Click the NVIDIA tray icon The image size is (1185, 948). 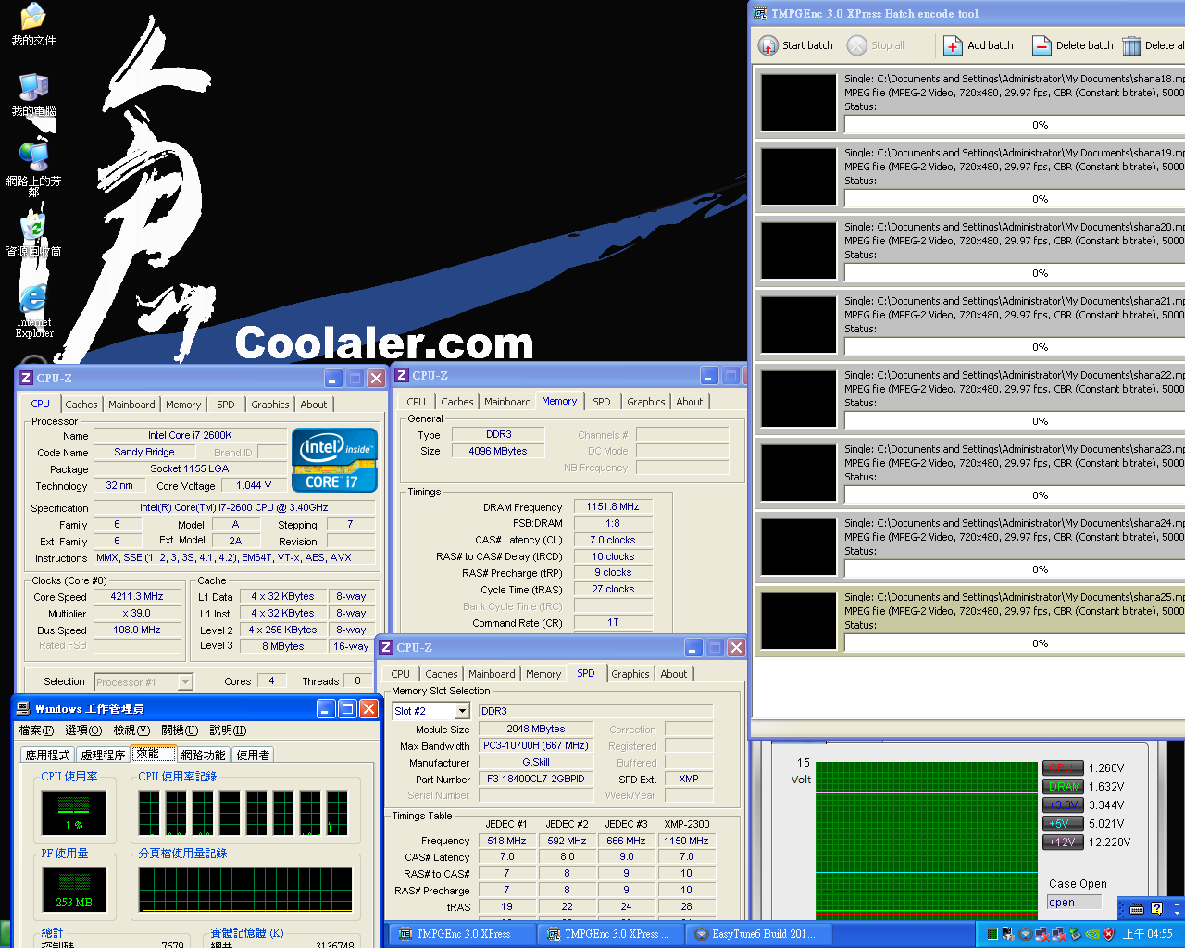[1092, 934]
